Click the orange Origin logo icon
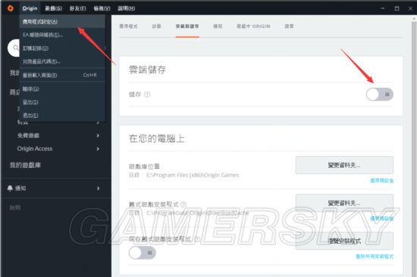The image size is (417, 277). point(11,8)
